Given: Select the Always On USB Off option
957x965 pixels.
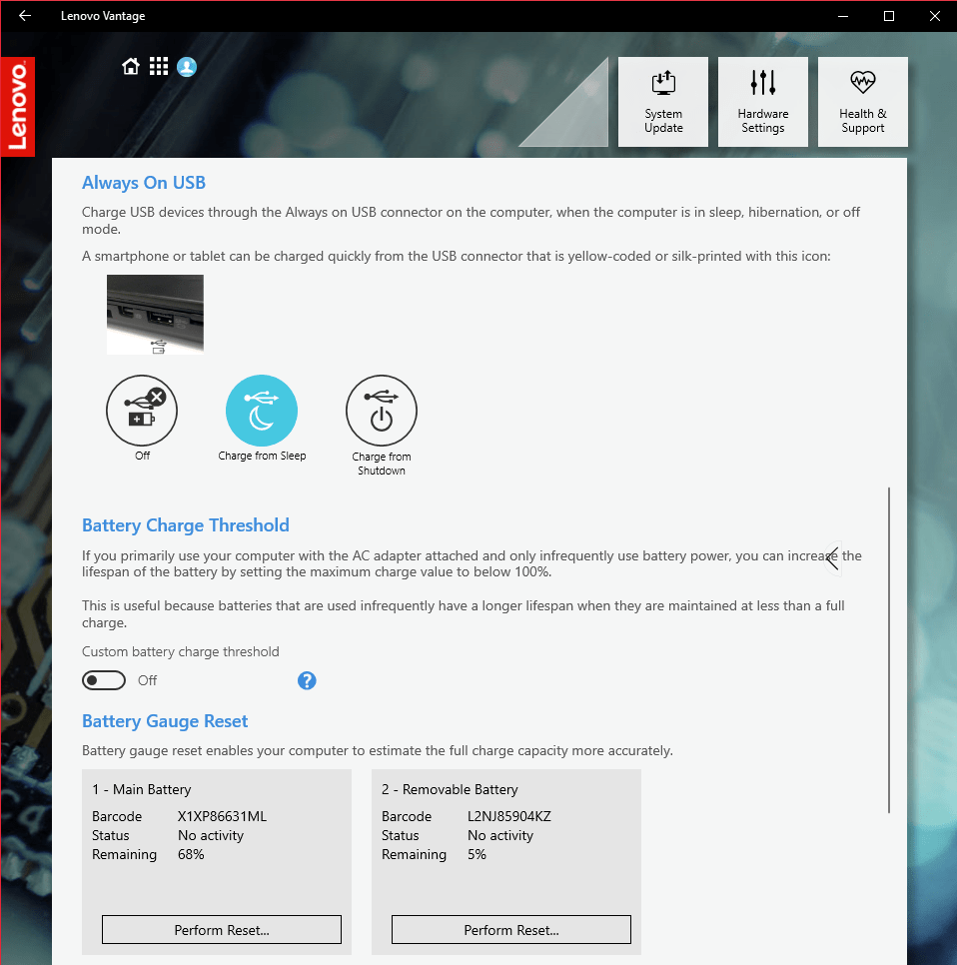Looking at the screenshot, I should point(142,411).
